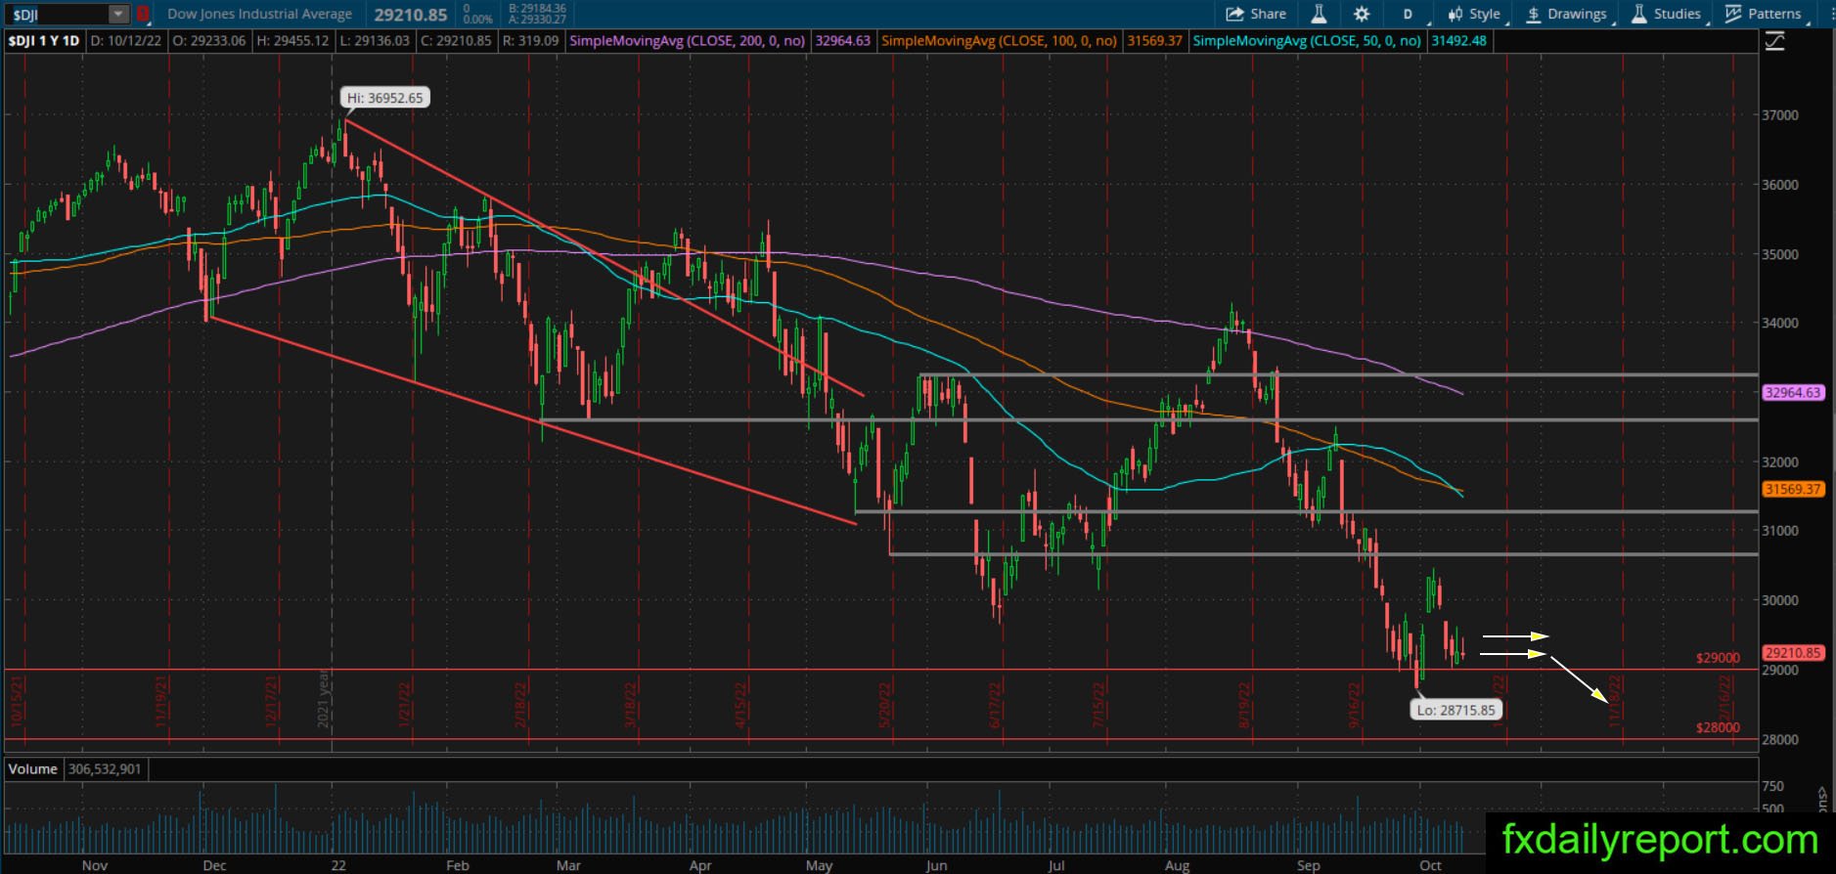Click the L: 29136.03 low value

click(374, 41)
